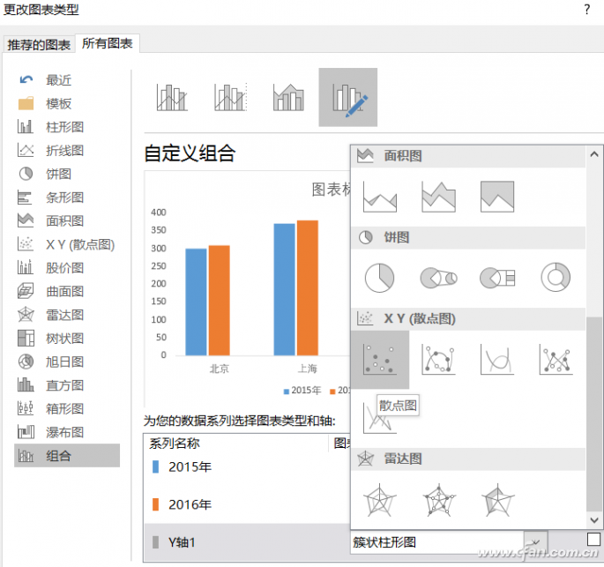Click the 饼图 group header in dropdown
Screen dimensions: 604x567
click(468, 237)
